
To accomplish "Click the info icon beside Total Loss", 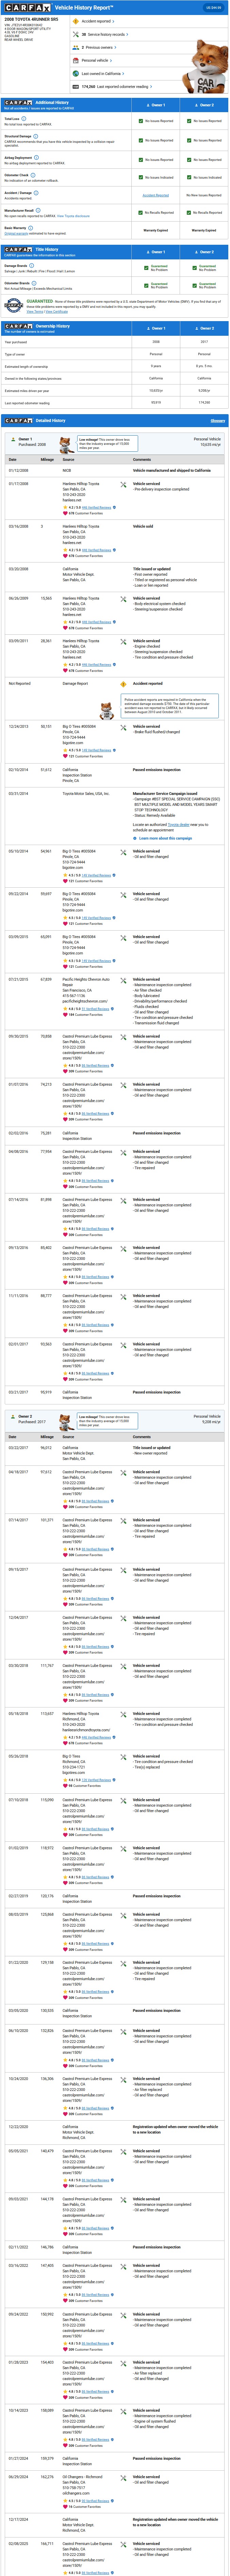I will pos(23,119).
